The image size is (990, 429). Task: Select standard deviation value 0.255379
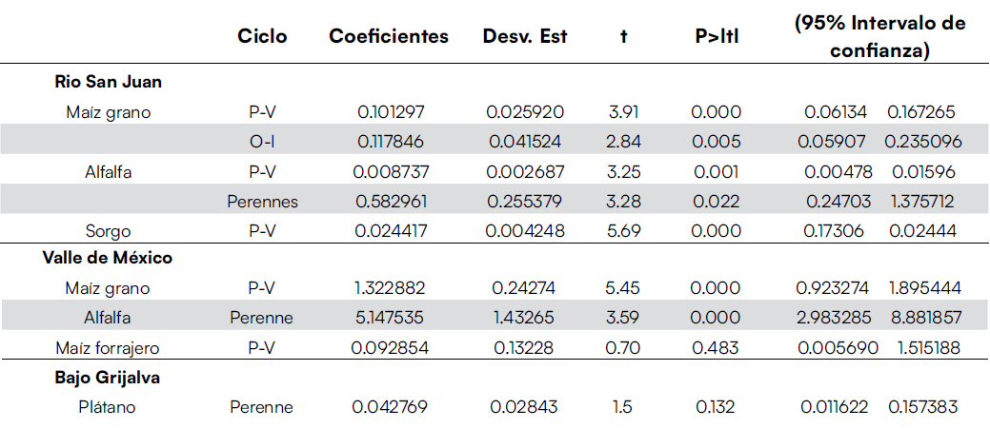(527, 201)
